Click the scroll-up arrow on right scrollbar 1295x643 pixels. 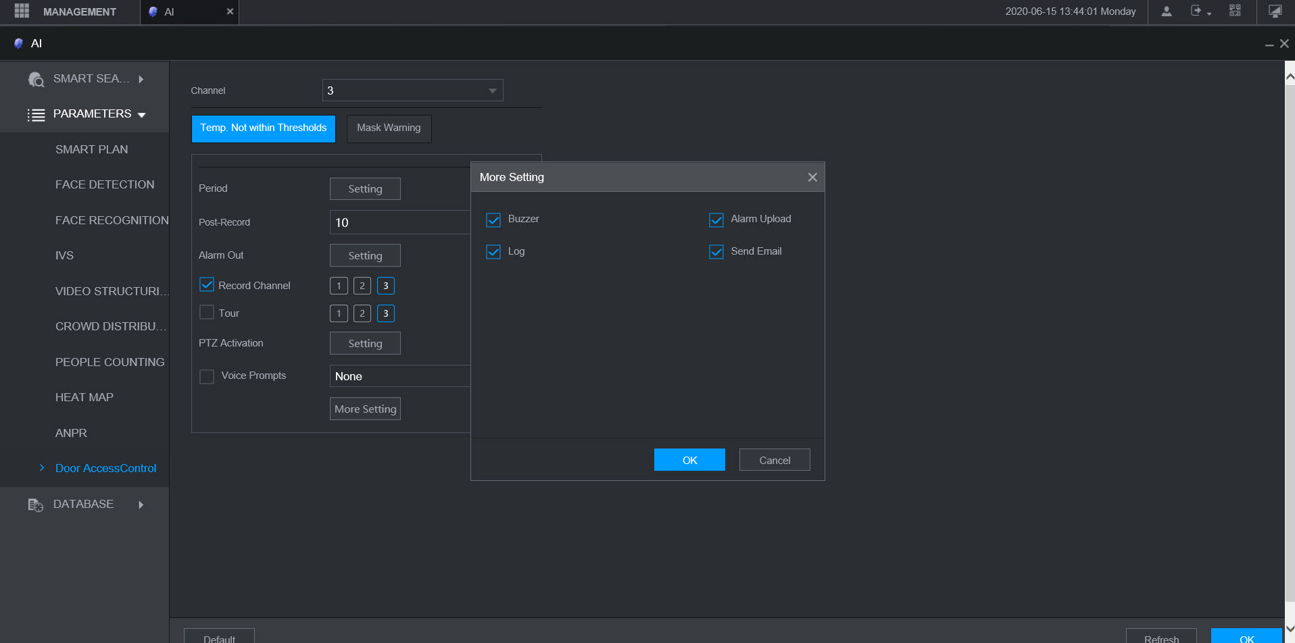1290,77
